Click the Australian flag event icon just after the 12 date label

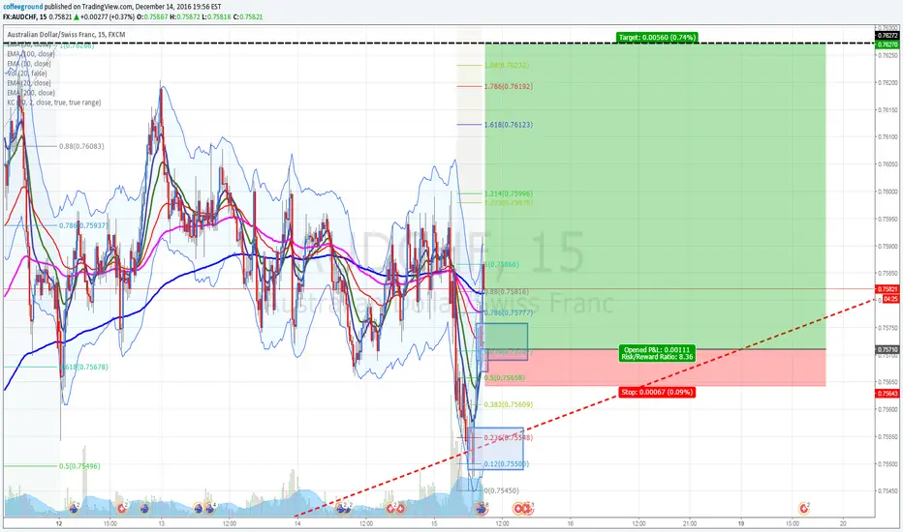74,509
